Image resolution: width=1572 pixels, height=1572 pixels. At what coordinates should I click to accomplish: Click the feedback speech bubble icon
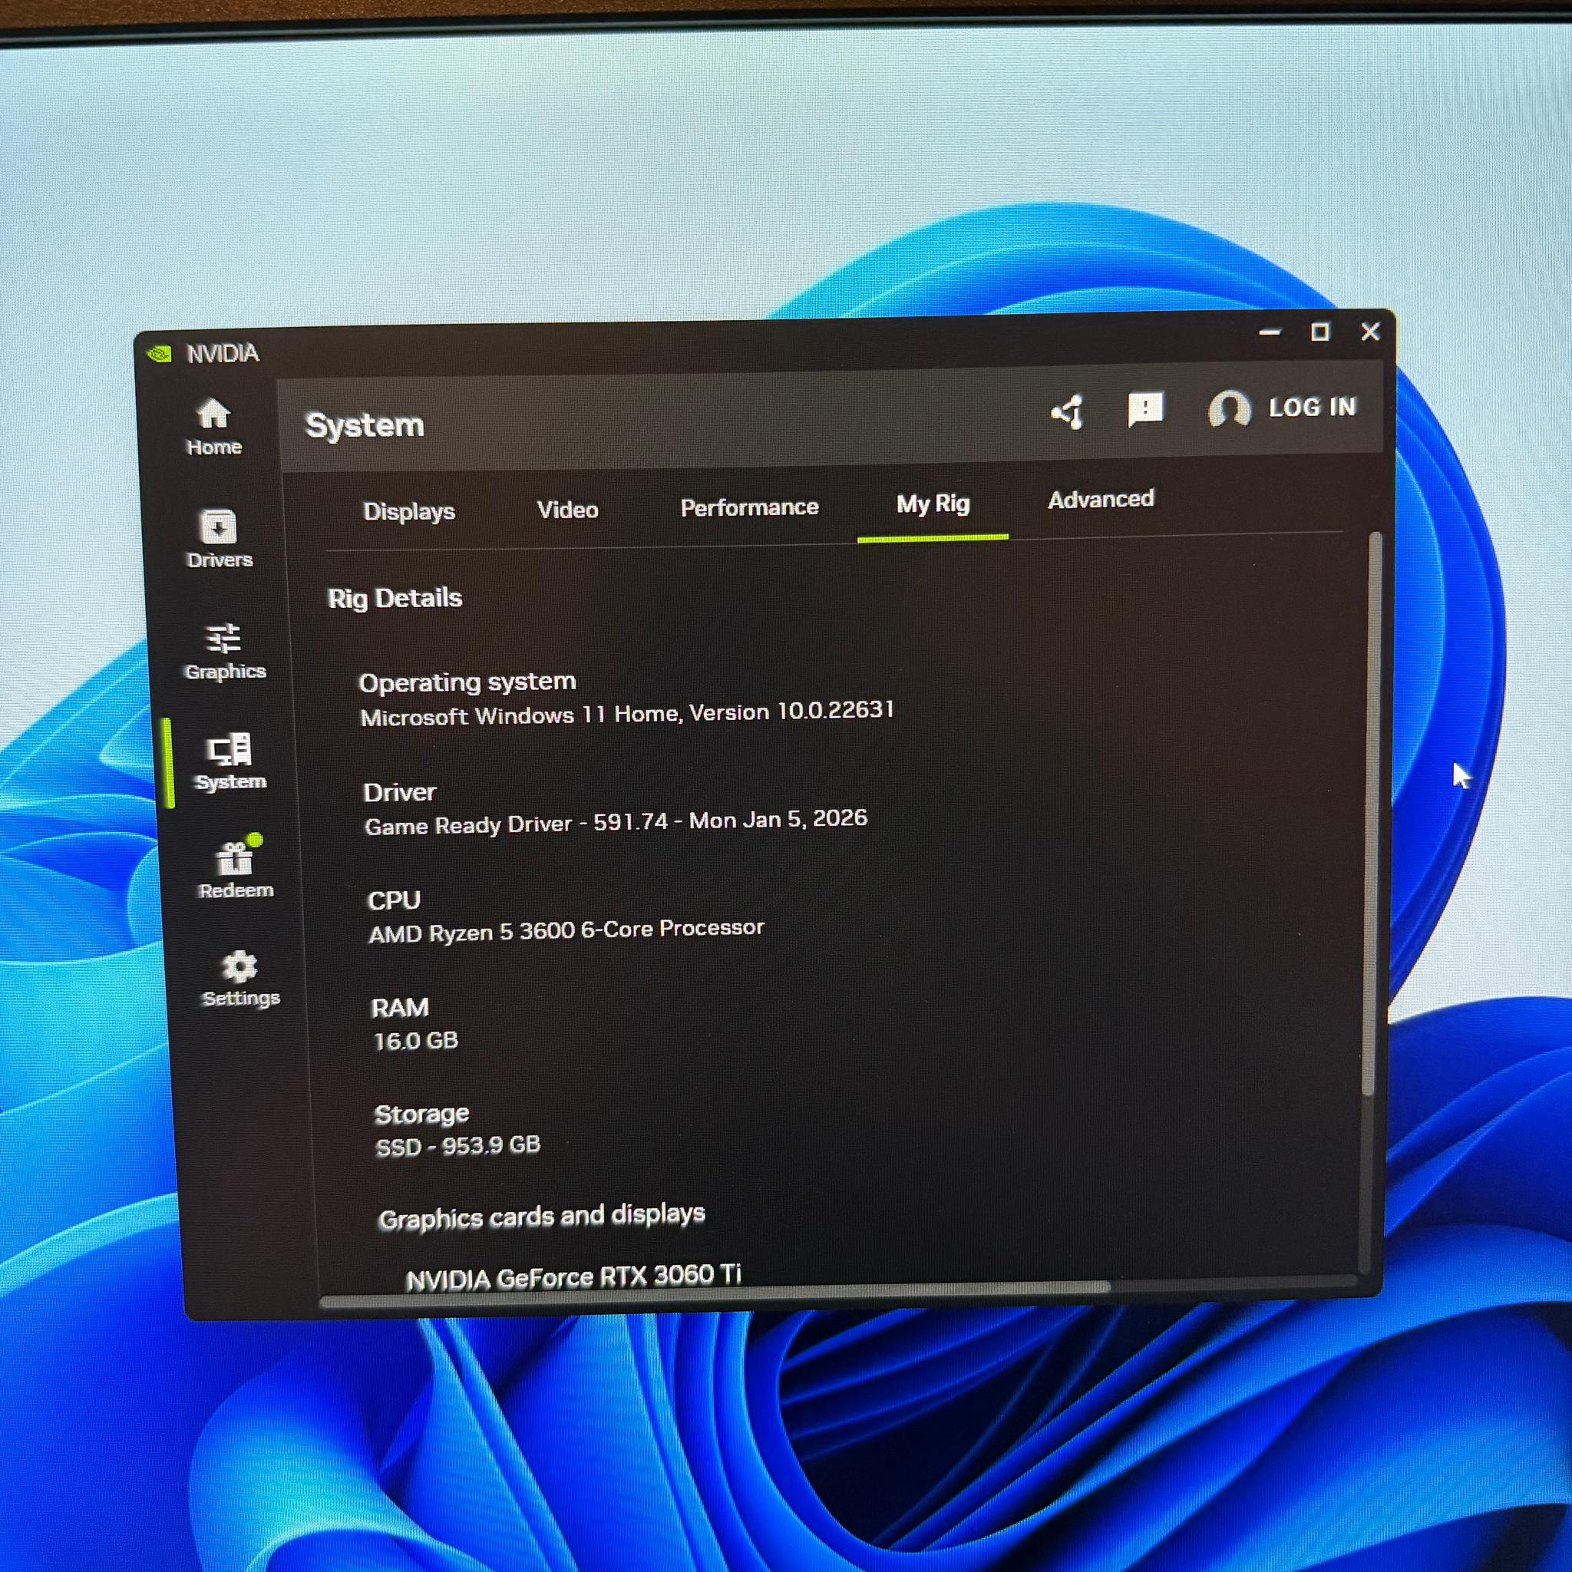[x=1144, y=409]
